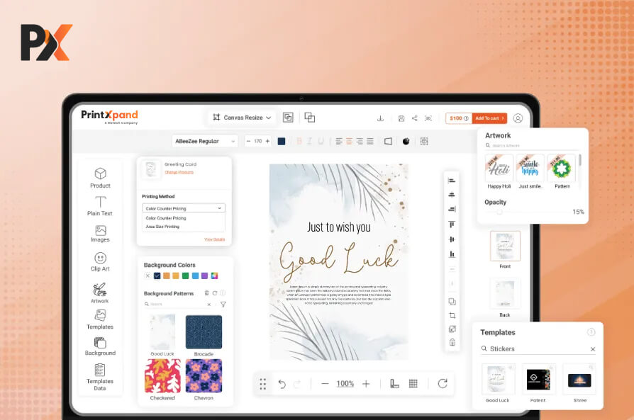Open the Artwork panel from sidebar

tap(100, 293)
